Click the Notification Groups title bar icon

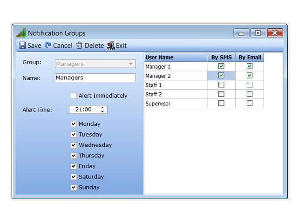coord(21,33)
